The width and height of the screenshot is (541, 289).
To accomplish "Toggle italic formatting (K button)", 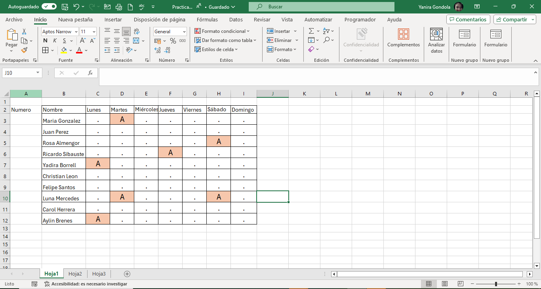I will point(55,41).
